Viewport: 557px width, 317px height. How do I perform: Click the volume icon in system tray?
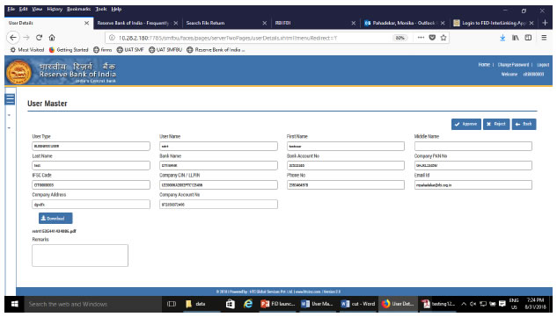click(x=473, y=304)
